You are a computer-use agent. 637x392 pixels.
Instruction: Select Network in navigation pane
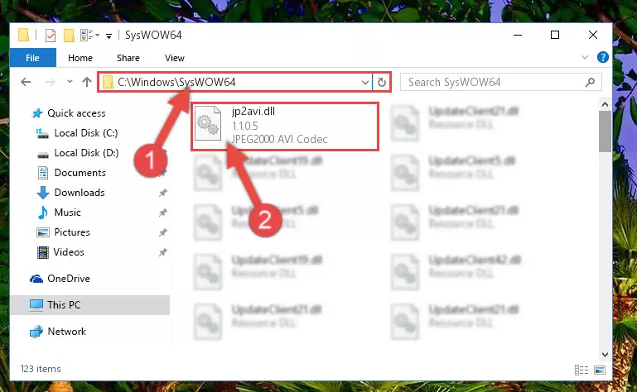(x=66, y=332)
